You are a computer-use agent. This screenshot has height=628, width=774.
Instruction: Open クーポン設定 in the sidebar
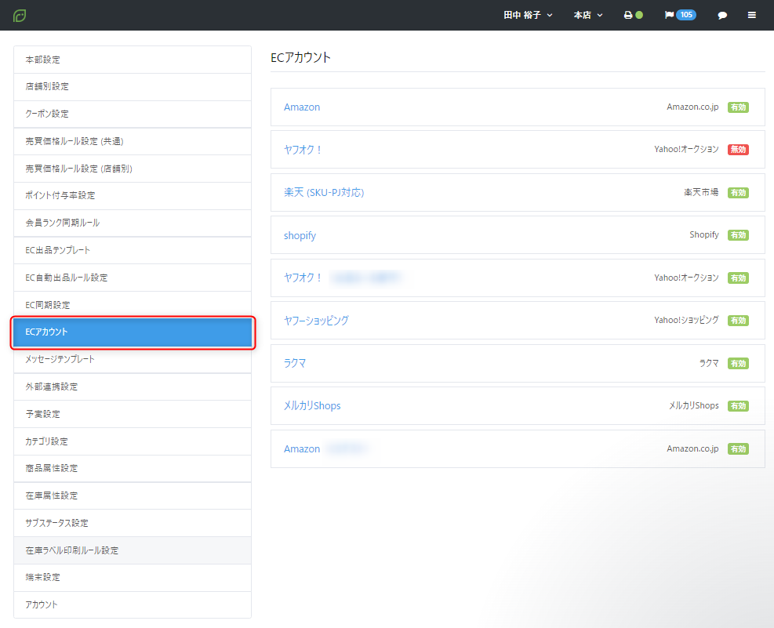pos(133,114)
